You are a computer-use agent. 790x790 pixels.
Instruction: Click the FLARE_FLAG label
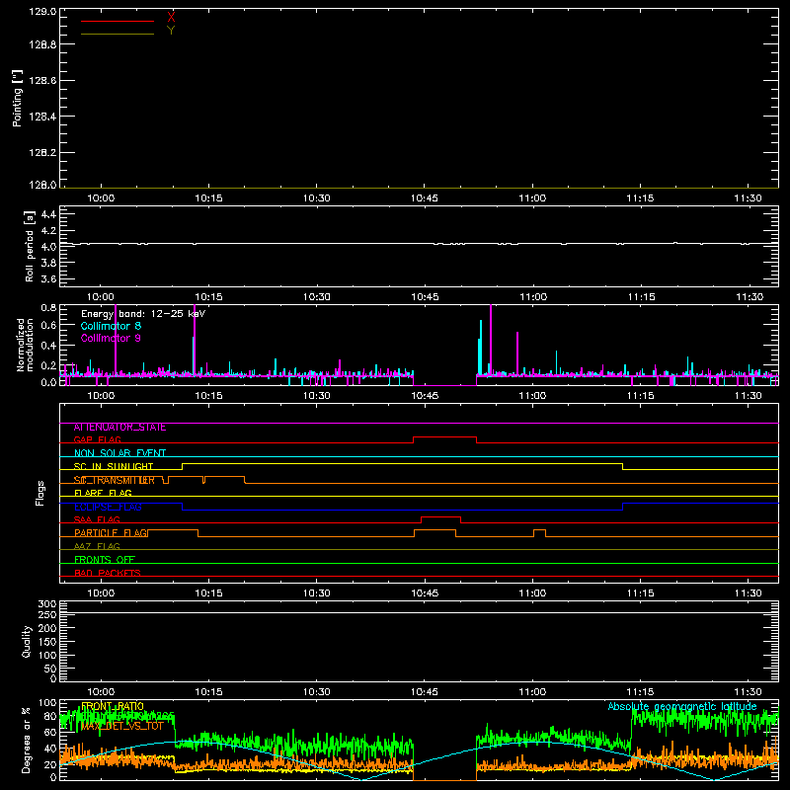coord(103,493)
